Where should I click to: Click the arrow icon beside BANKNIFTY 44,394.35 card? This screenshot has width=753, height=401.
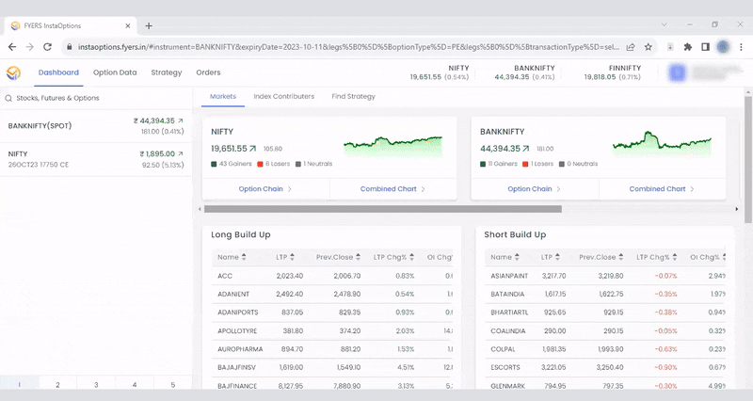click(x=526, y=149)
